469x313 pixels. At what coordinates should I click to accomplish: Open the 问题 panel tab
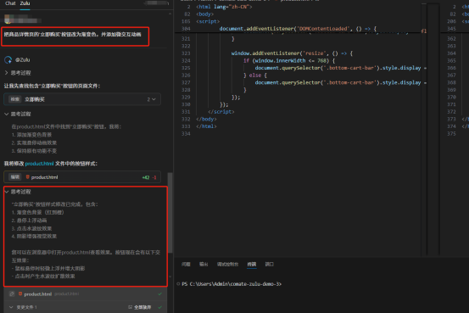click(186, 264)
